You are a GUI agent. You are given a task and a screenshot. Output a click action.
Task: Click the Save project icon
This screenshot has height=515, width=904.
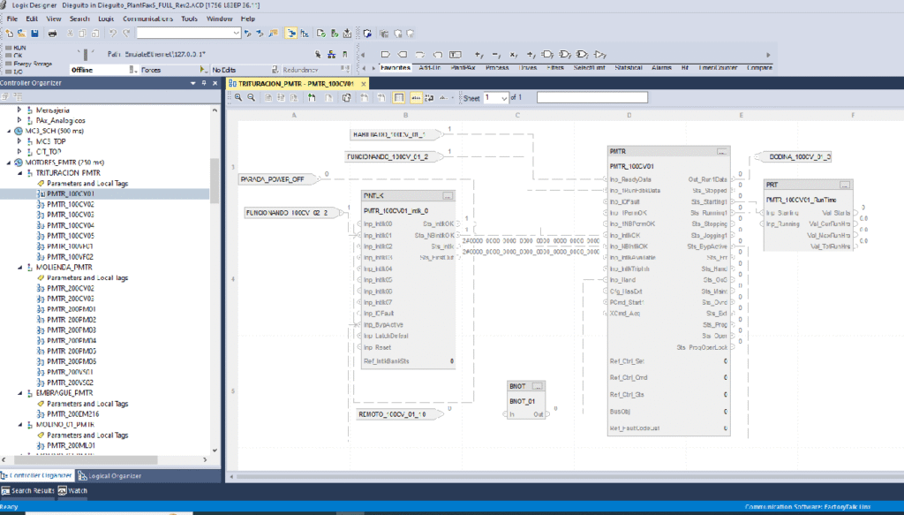click(x=34, y=34)
